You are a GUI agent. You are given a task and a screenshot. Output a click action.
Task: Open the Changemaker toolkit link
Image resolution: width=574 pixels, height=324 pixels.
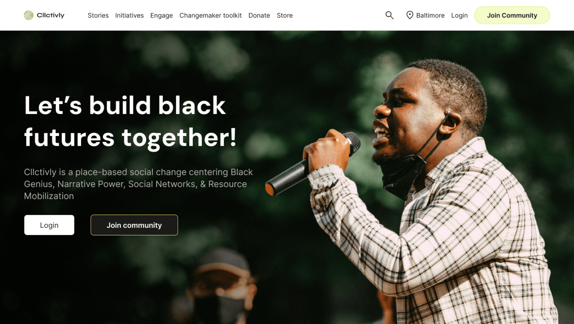[x=210, y=16]
